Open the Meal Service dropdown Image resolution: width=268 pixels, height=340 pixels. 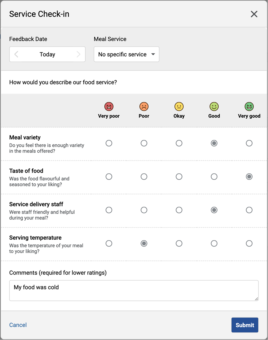coord(126,54)
